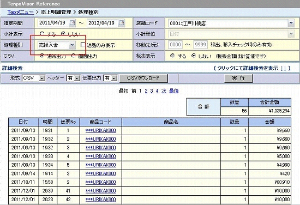Open the end date calendar picker icon

pos(121,23)
